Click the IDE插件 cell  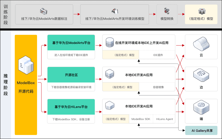157,55
